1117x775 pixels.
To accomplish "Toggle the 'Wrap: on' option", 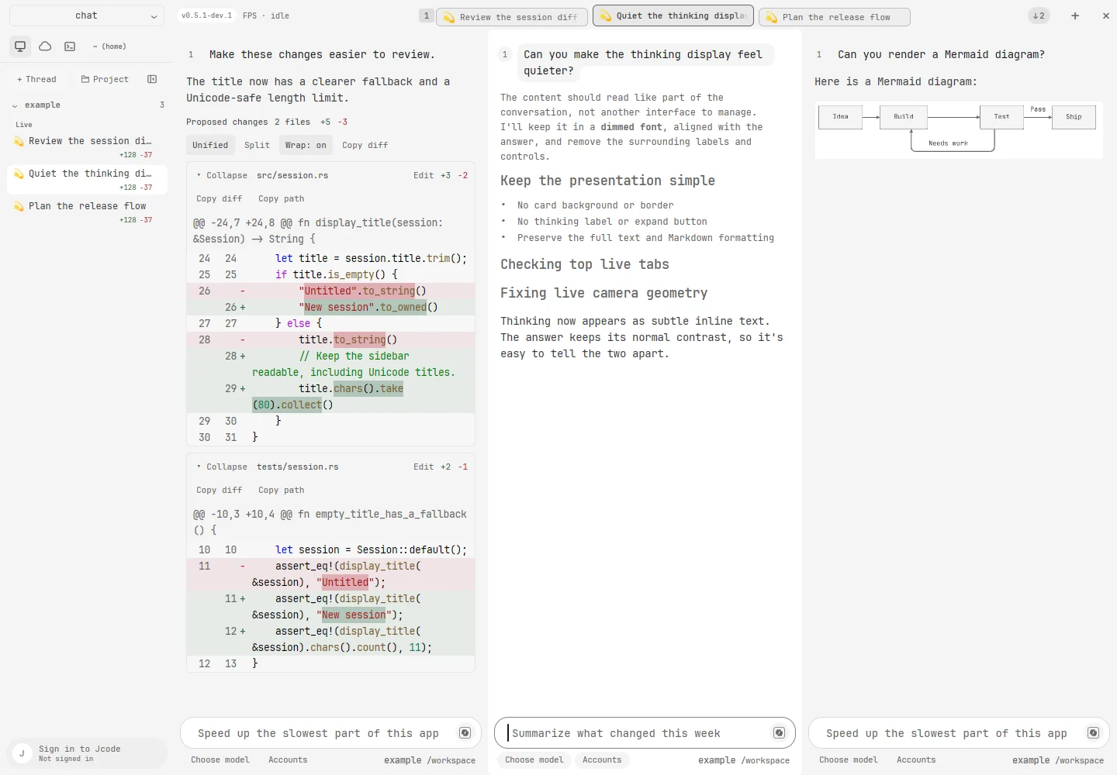I will [306, 145].
